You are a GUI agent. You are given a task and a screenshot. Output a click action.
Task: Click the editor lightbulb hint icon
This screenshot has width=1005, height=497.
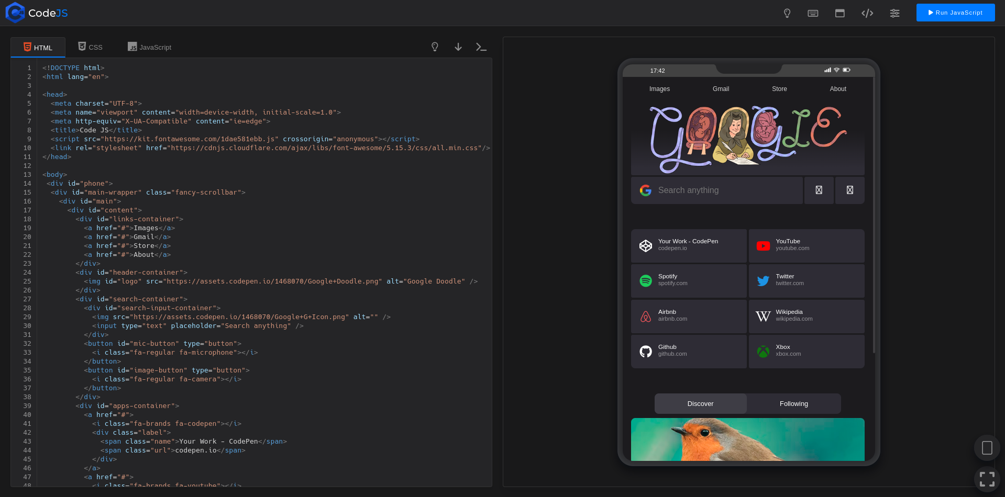[435, 47]
